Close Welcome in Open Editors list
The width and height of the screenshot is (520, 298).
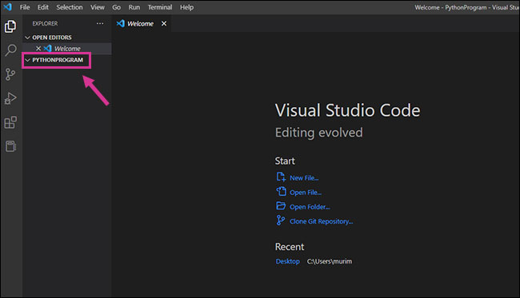click(38, 49)
